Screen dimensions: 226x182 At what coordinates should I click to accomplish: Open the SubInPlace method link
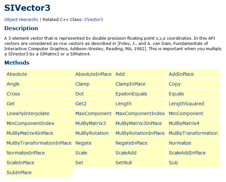(x=19, y=172)
